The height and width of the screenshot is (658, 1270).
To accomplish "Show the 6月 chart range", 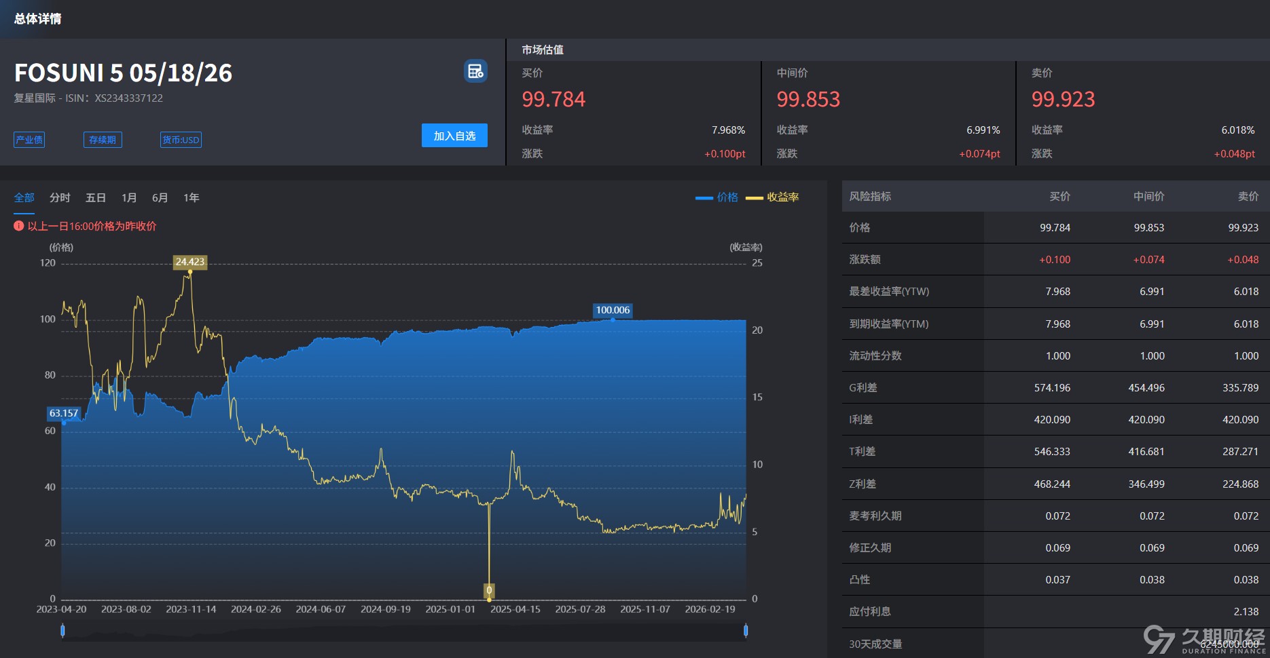I will coord(160,197).
